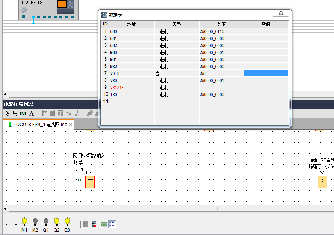Click the device gear settings icon
This screenshot has height=235, width=334.
click(x=24, y=9)
